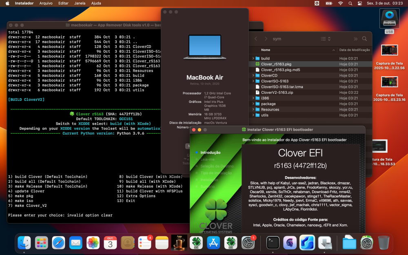Open the Ajuda menu

click(96, 3)
